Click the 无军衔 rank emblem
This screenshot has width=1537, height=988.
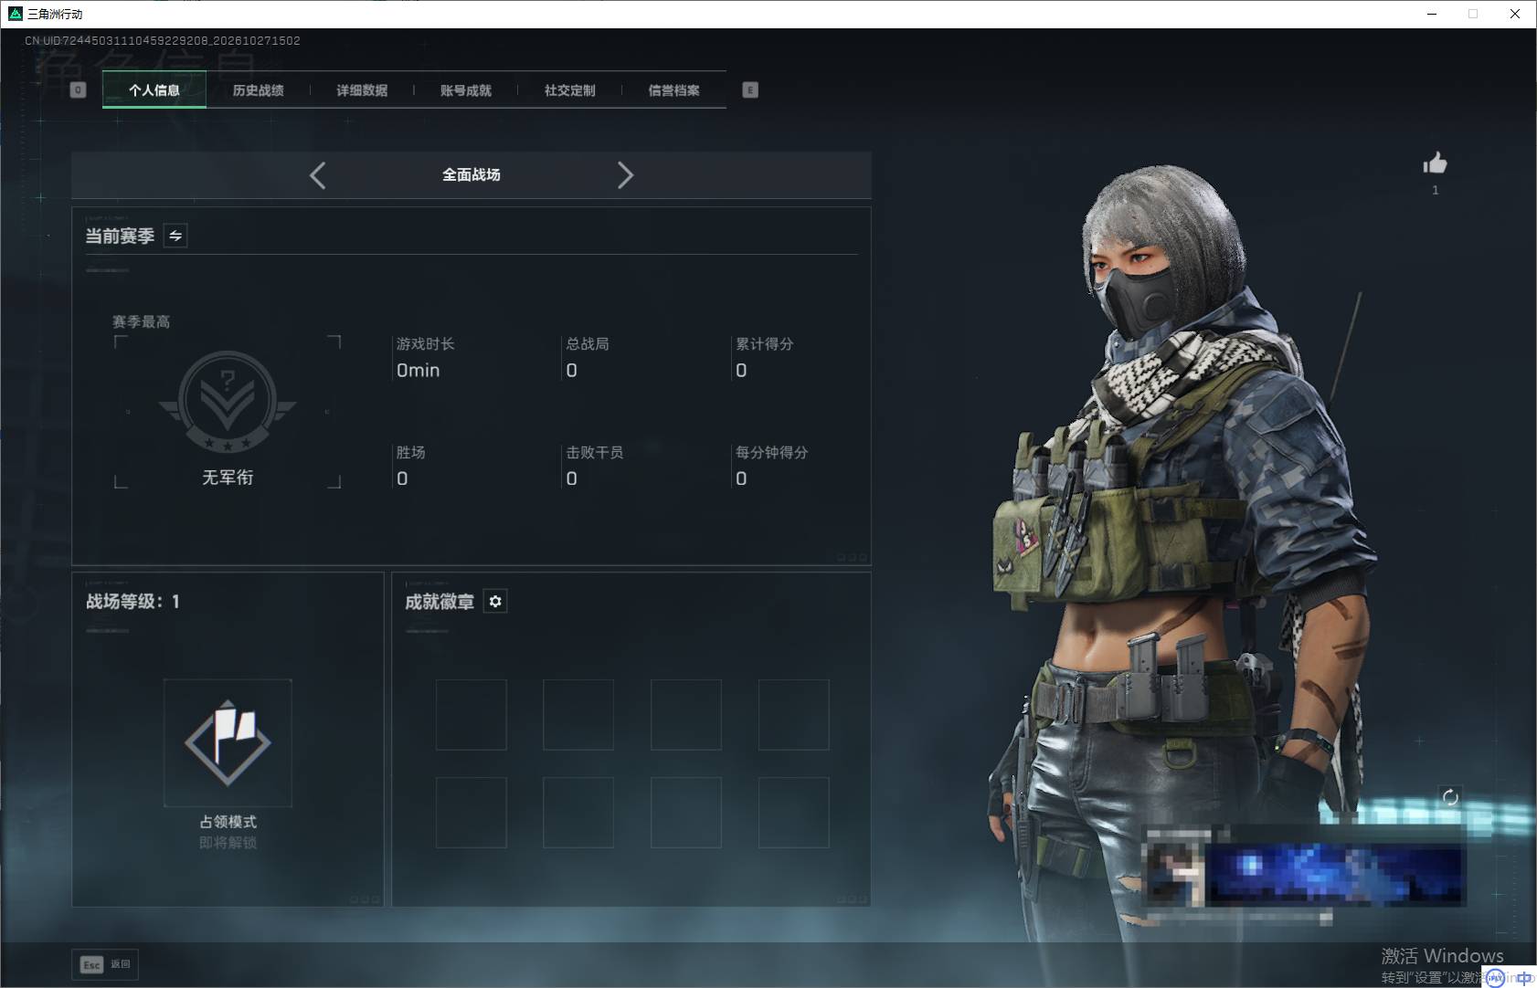[x=228, y=403]
